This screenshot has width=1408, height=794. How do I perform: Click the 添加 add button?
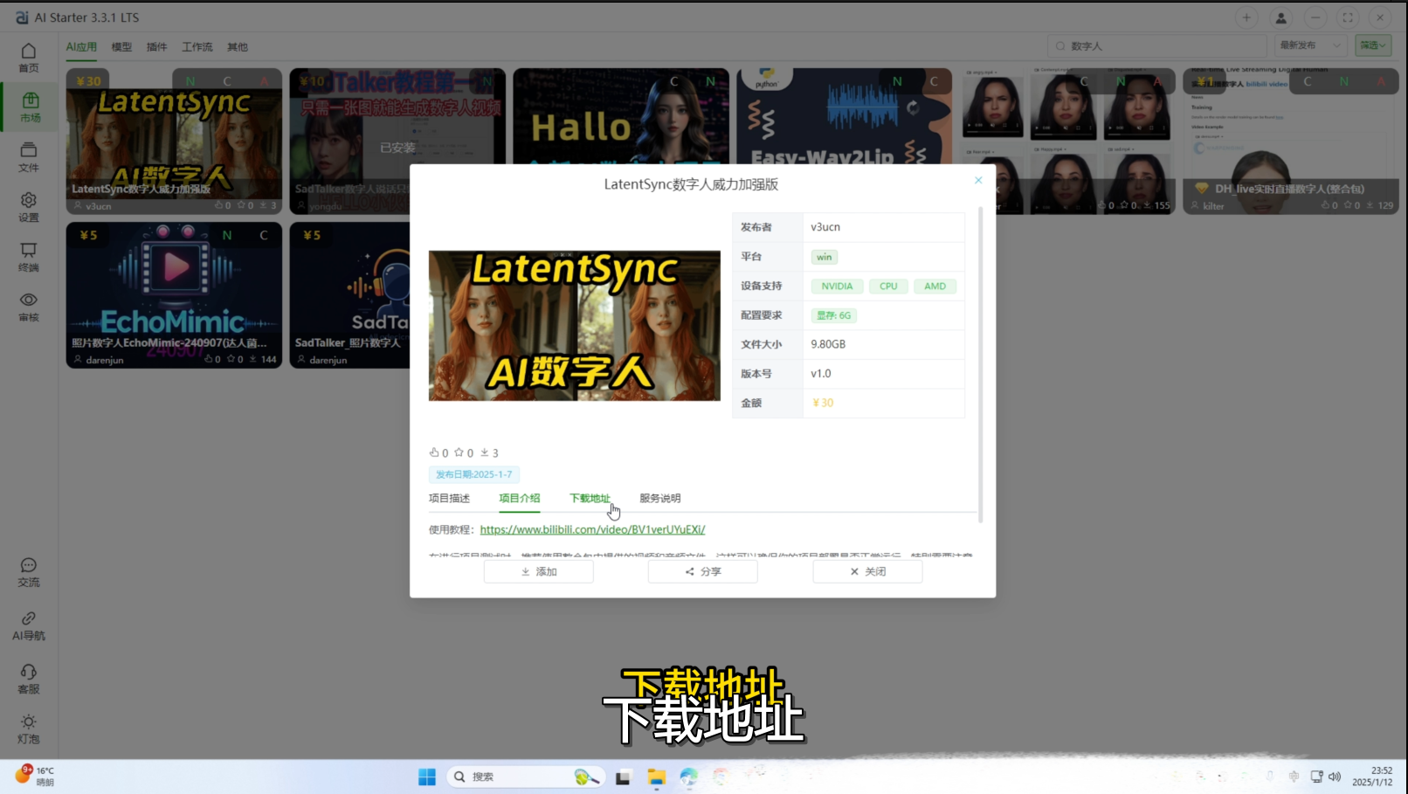pyautogui.click(x=539, y=571)
